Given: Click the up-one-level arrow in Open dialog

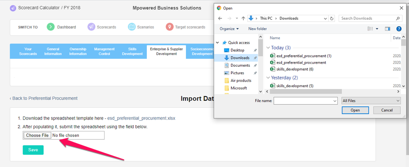Looking at the screenshot, I should (243, 18).
